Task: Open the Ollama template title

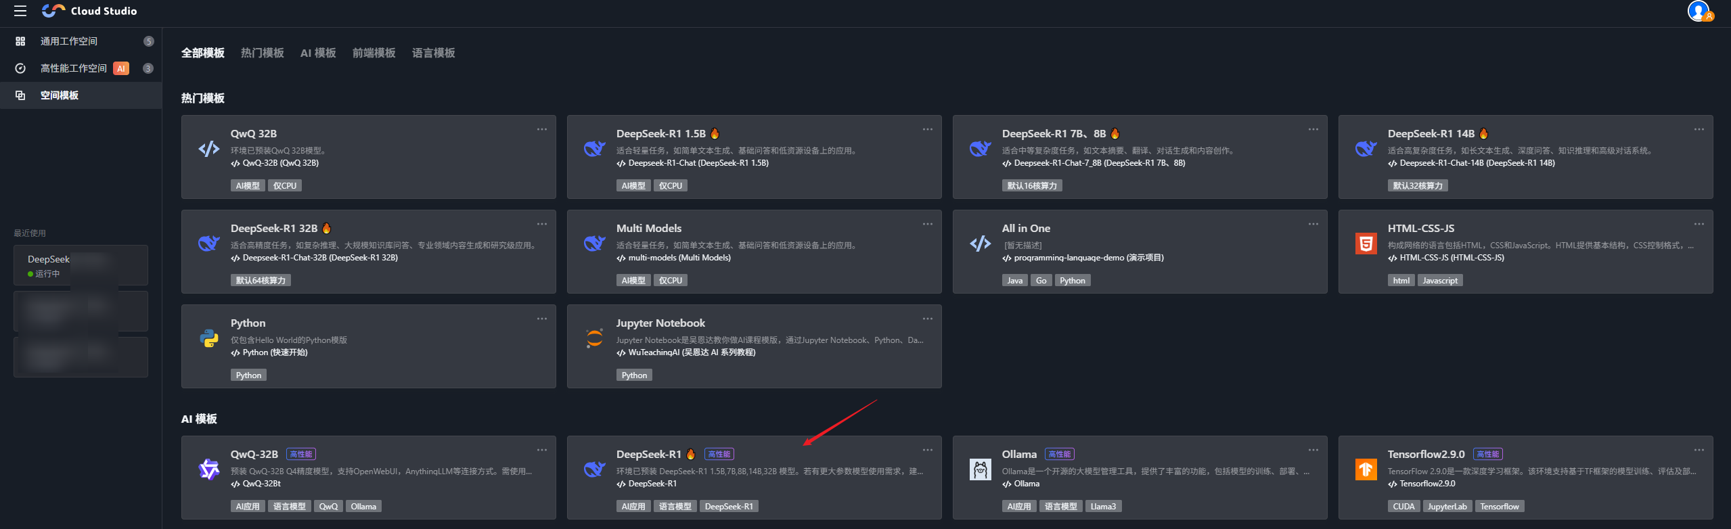Action: click(x=1019, y=455)
